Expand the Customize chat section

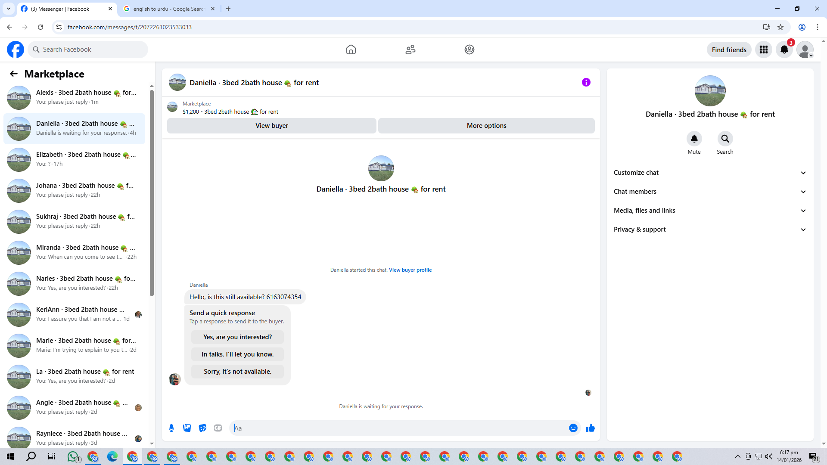[709, 173]
